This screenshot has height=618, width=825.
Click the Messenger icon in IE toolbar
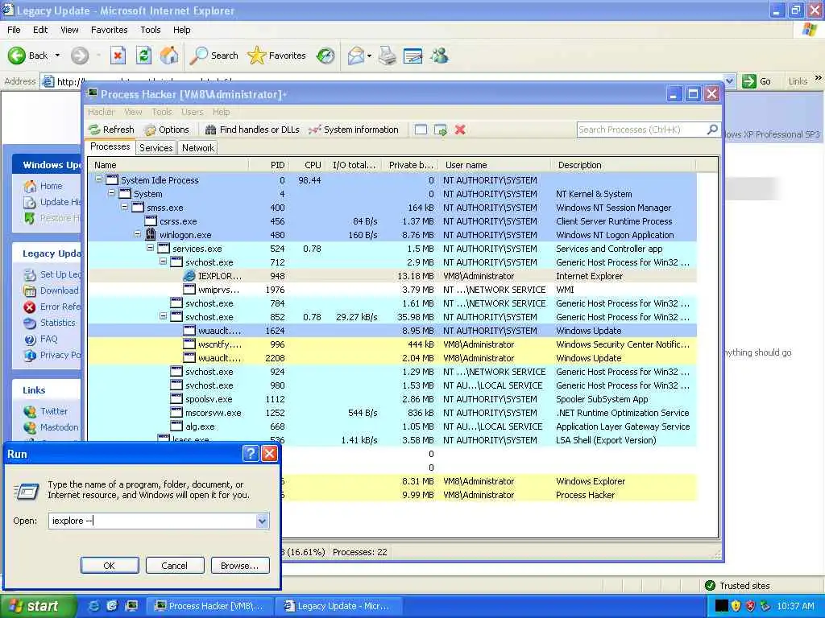439,56
